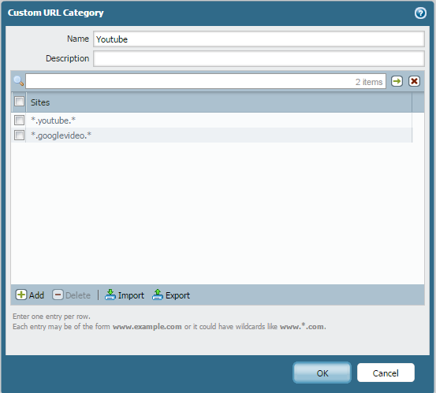Screen dimensions: 436x393
Task: Sort by the Sites column header
Action: click(x=219, y=102)
